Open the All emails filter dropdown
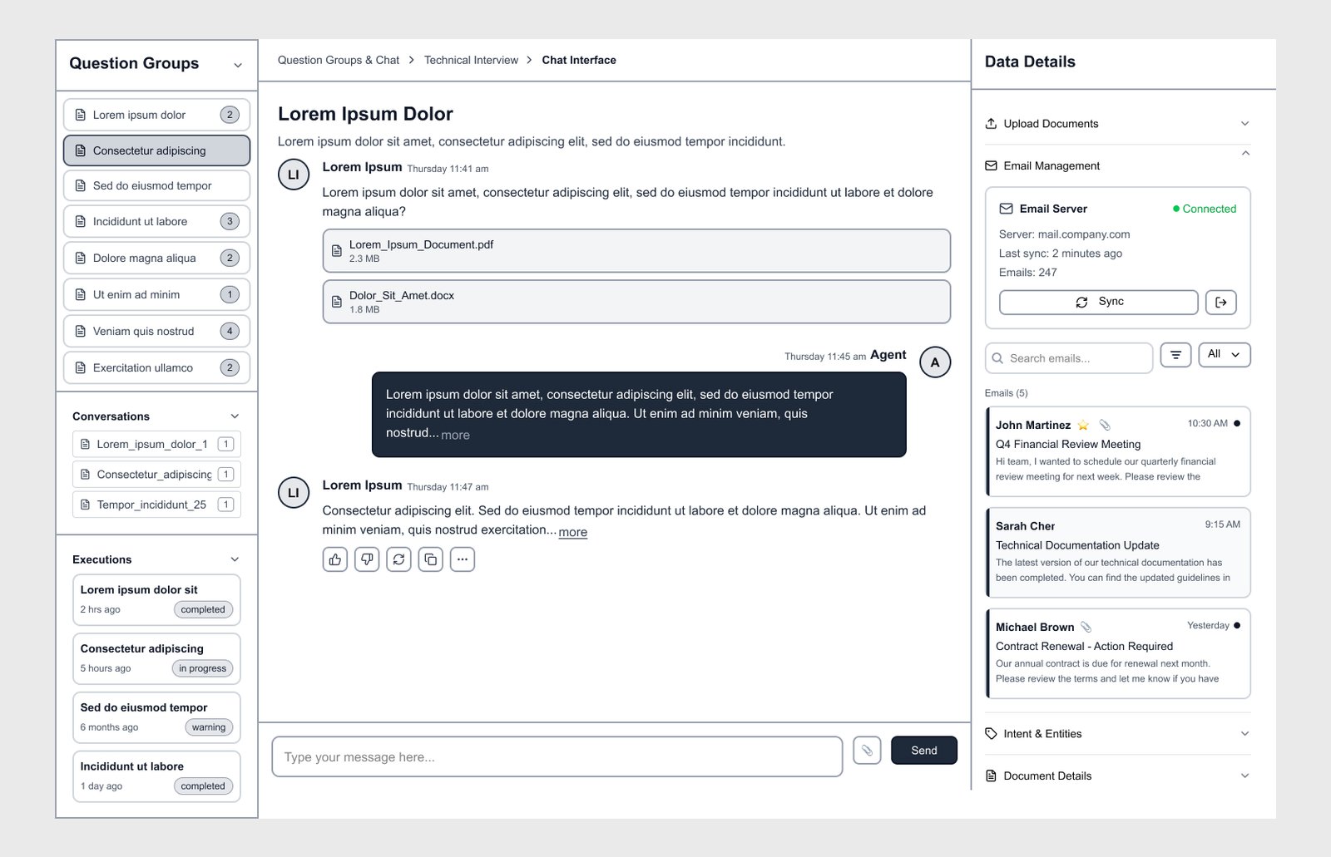Screen dimensions: 1331x857 (x=1224, y=355)
